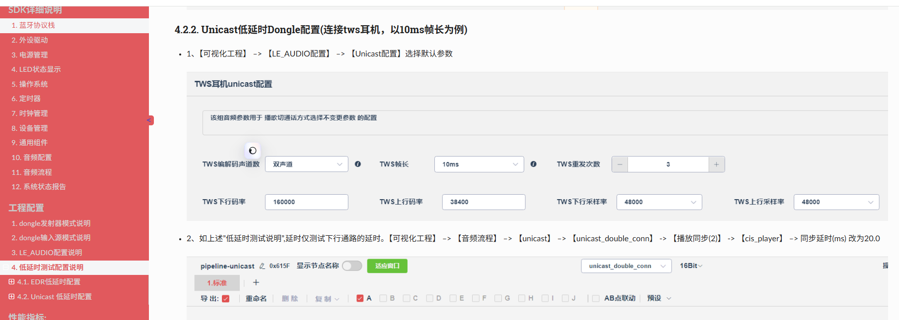899x320 pixels.
Task: Open sidebar item 1. 蓝牙协议栈
Action: (74, 25)
